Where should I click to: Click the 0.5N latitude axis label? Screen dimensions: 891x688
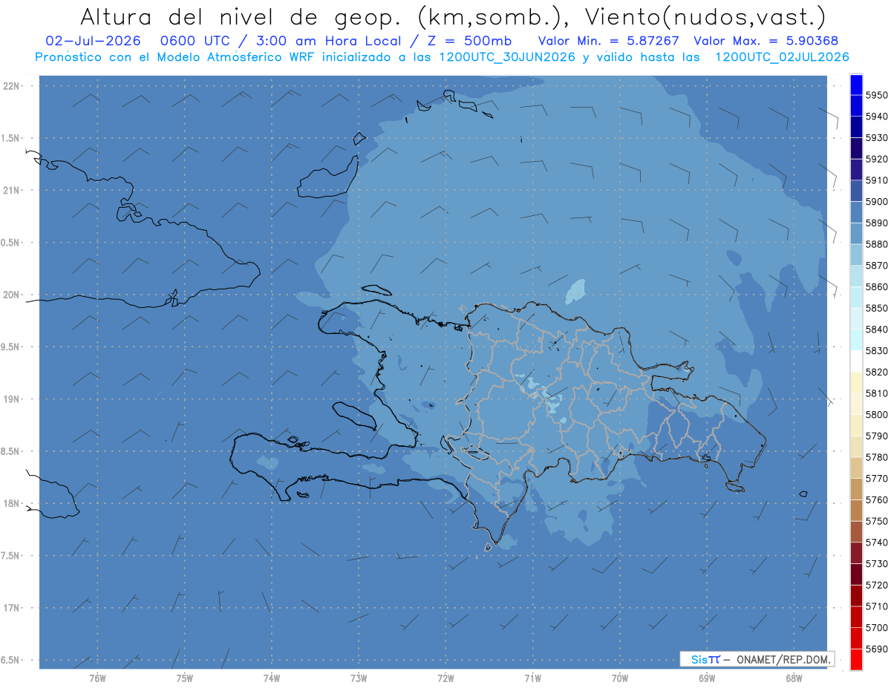point(11,243)
